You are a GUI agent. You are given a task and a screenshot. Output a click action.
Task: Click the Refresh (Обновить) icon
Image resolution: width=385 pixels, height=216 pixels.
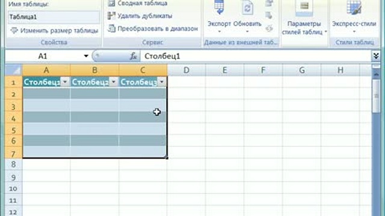247,8
